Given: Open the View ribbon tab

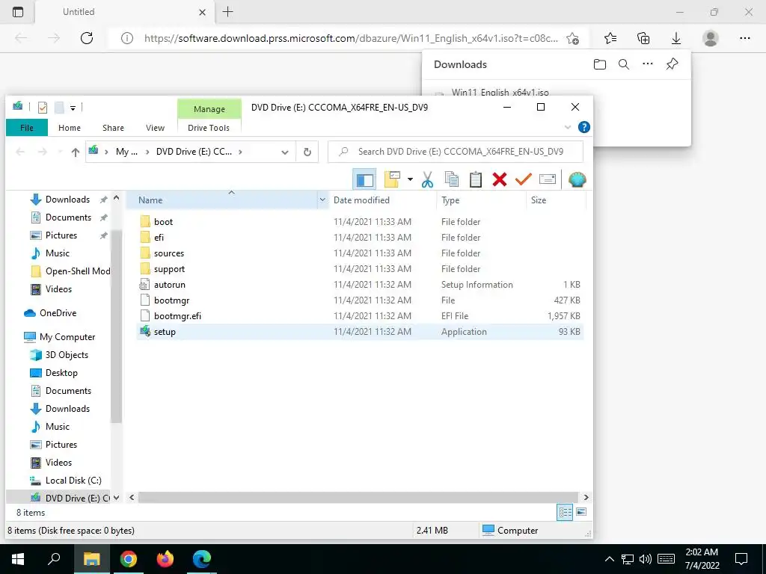Looking at the screenshot, I should tap(155, 127).
